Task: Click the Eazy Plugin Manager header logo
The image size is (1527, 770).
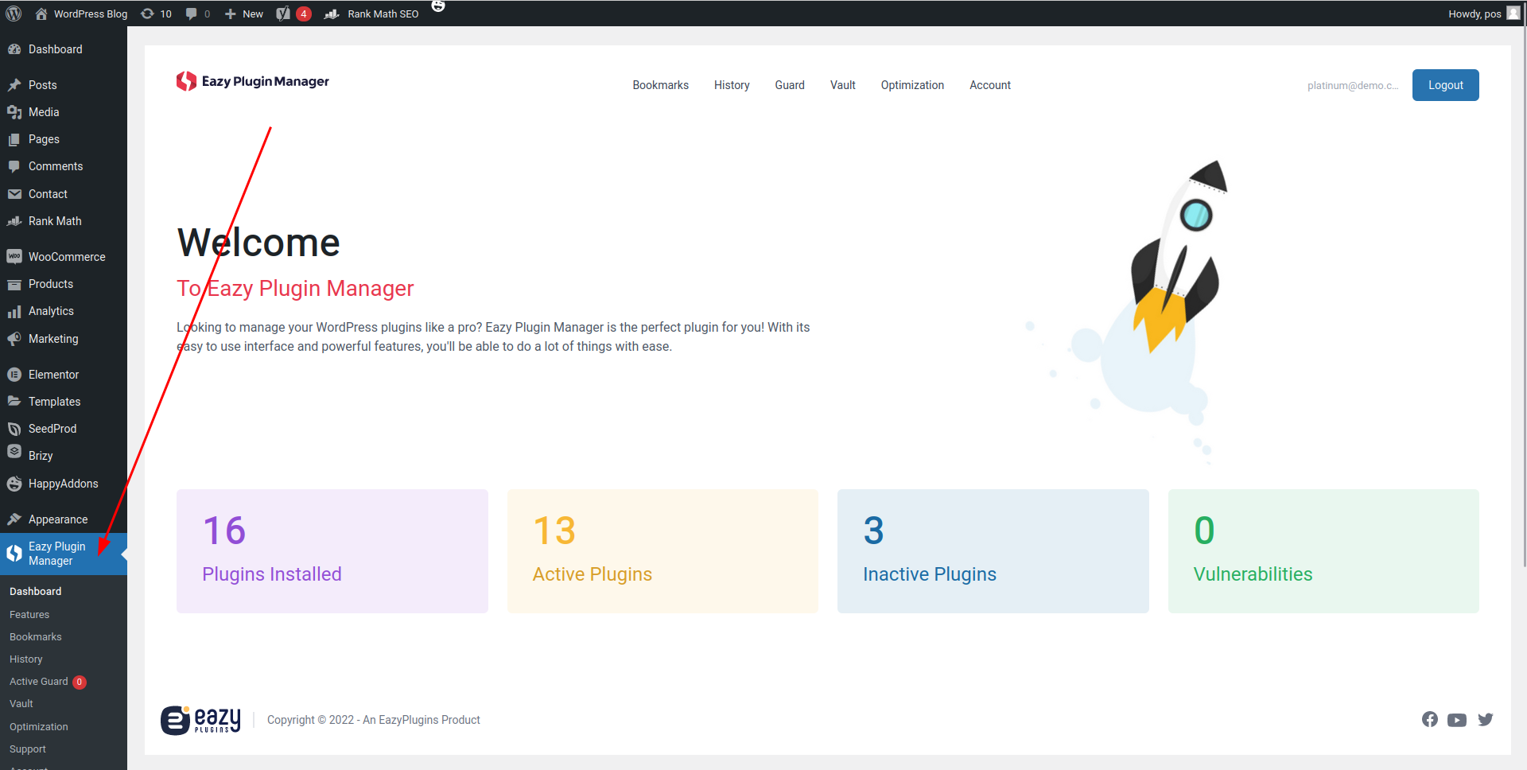Action: [x=252, y=81]
